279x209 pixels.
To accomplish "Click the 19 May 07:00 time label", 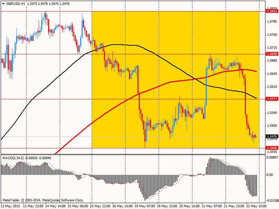I will pos(145,206).
